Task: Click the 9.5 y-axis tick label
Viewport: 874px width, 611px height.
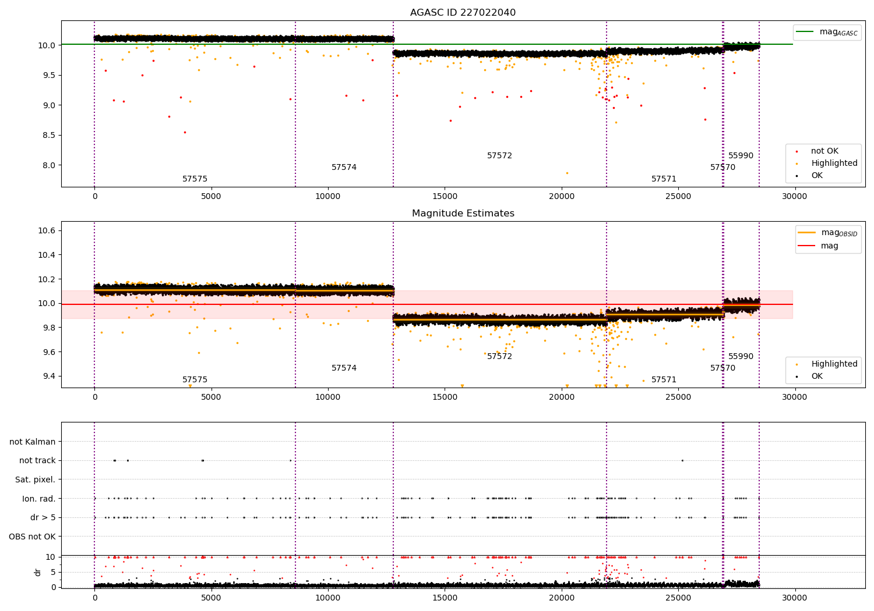Action: (48, 76)
